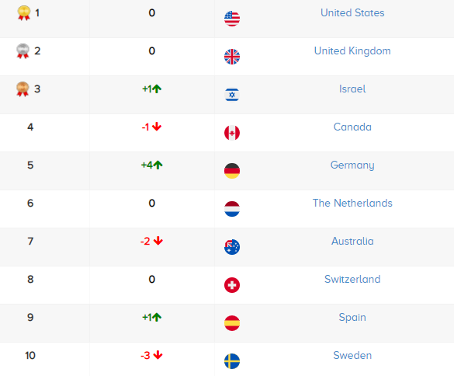Click the bronze medal rank 3 icon
Image resolution: width=454 pixels, height=376 pixels.
point(23,89)
